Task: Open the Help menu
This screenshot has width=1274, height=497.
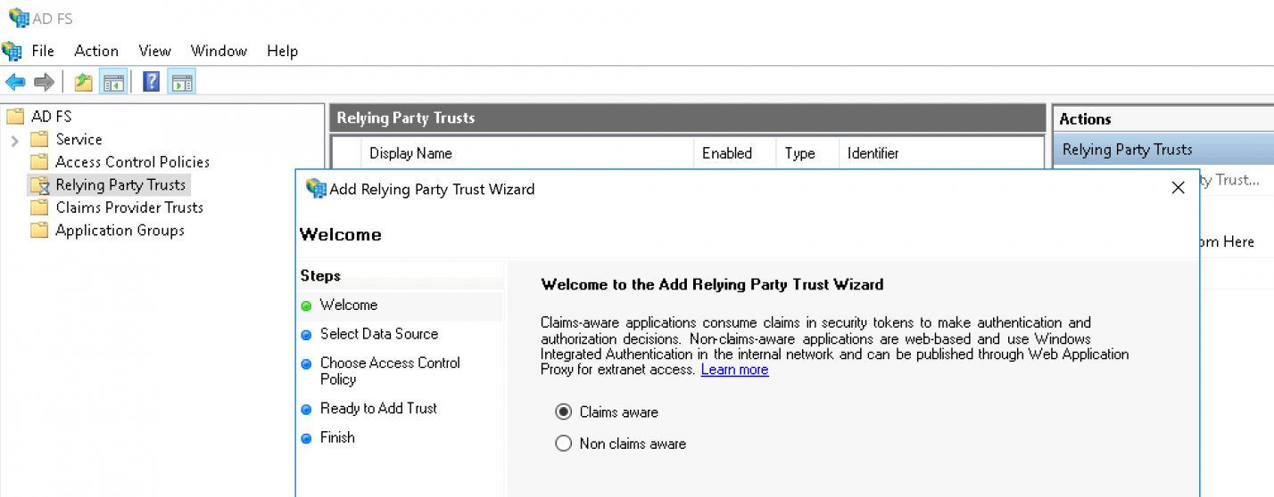Action: click(282, 51)
